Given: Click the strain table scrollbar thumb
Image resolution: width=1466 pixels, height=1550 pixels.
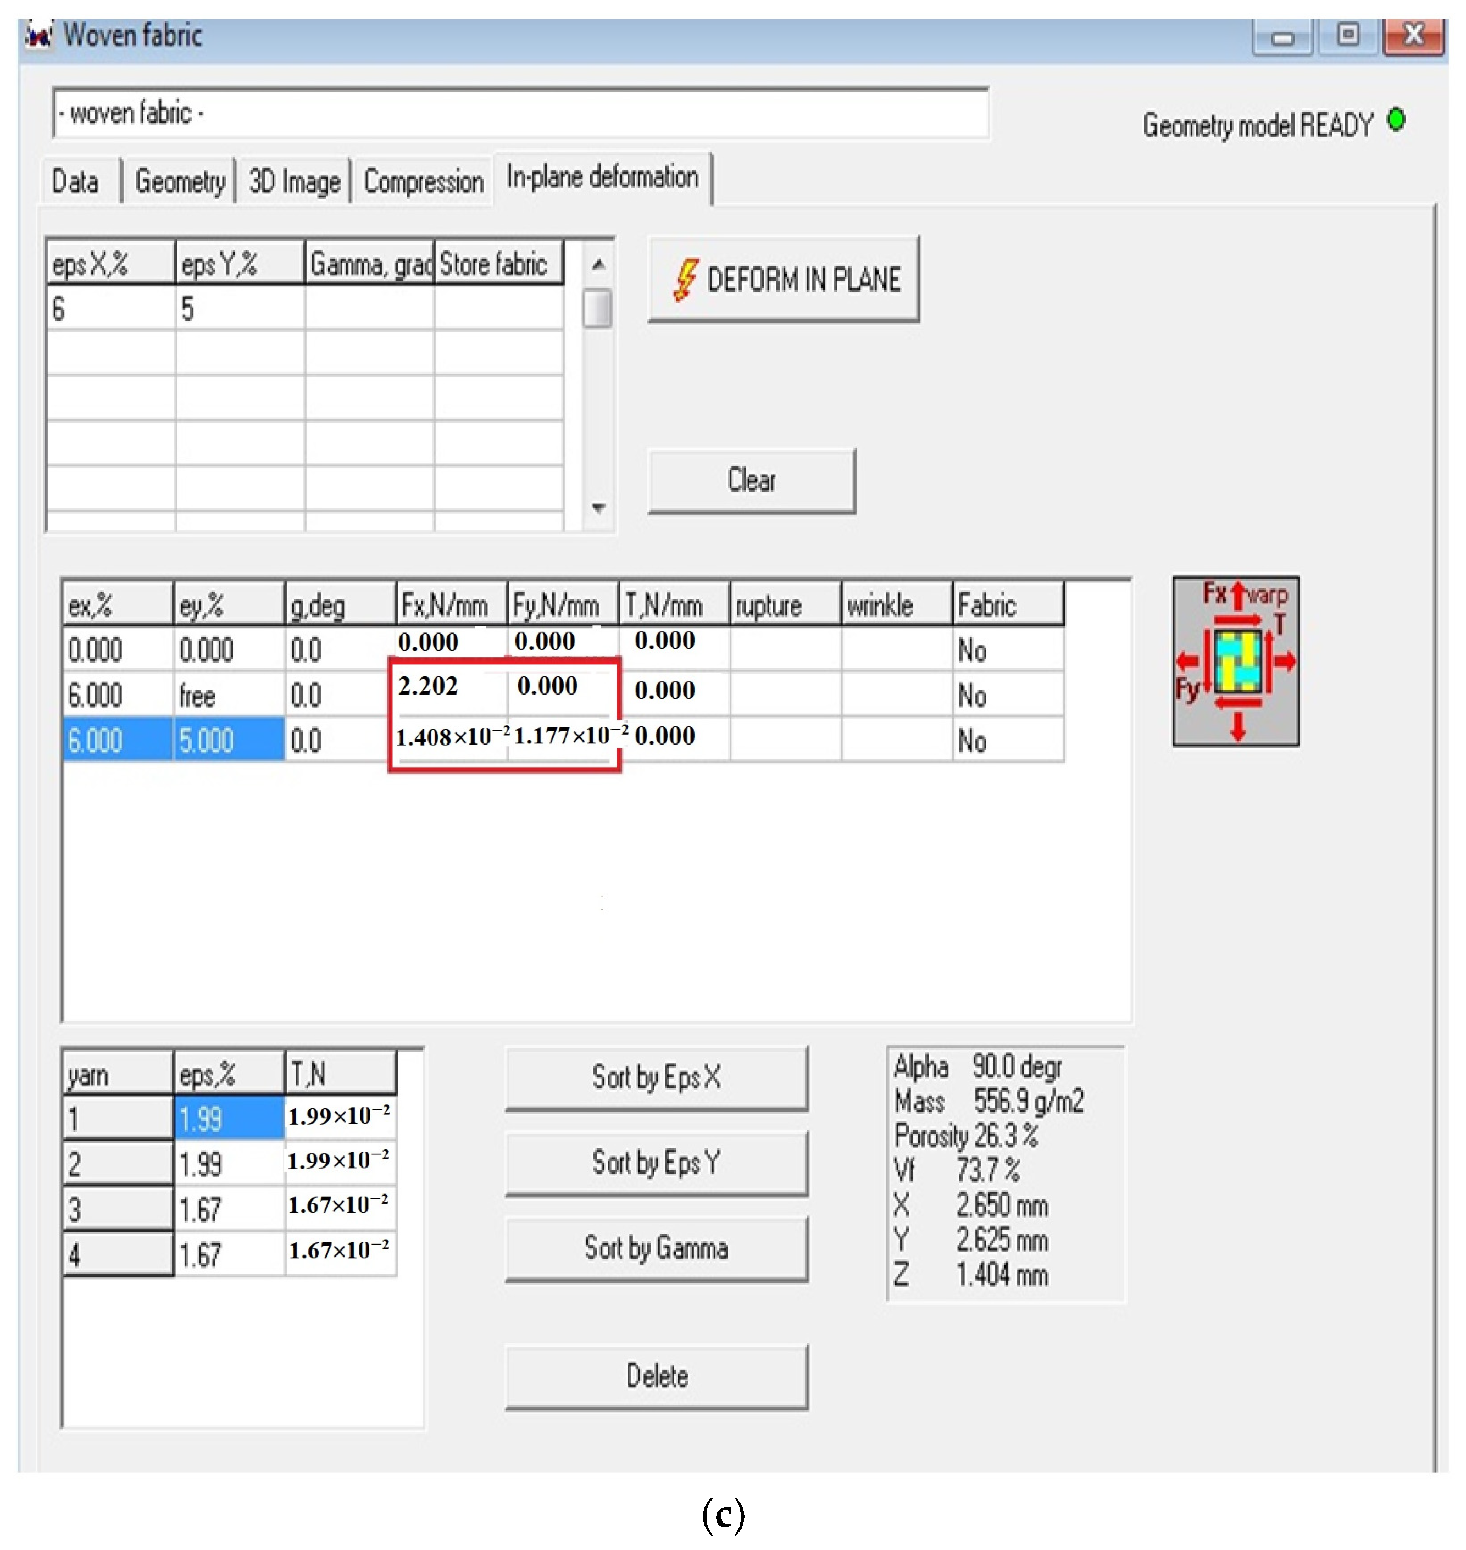Looking at the screenshot, I should click(x=598, y=309).
